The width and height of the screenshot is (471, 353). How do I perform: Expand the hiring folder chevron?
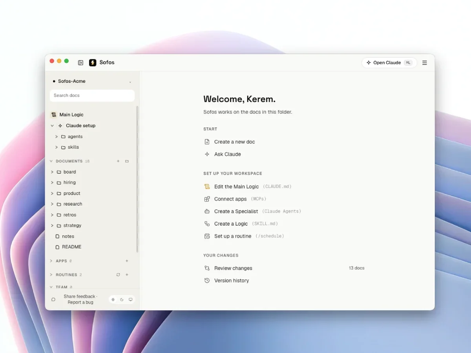[52, 182]
